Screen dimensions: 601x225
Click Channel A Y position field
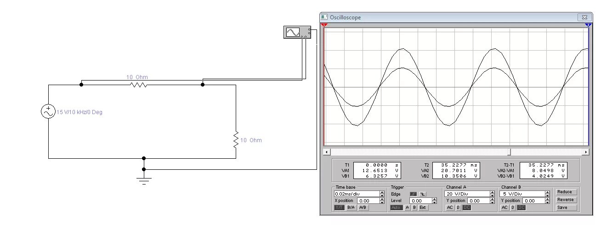pyautogui.click(x=479, y=201)
